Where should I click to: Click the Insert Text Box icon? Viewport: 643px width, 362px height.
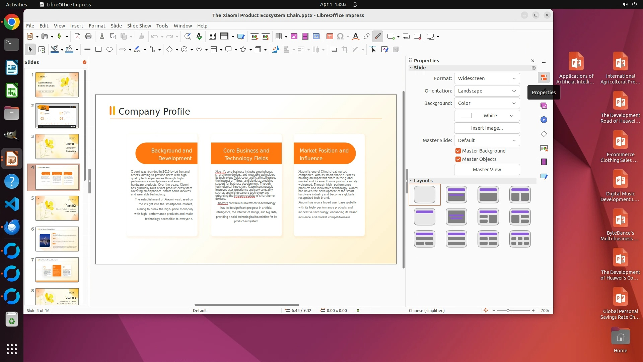pos(330,37)
